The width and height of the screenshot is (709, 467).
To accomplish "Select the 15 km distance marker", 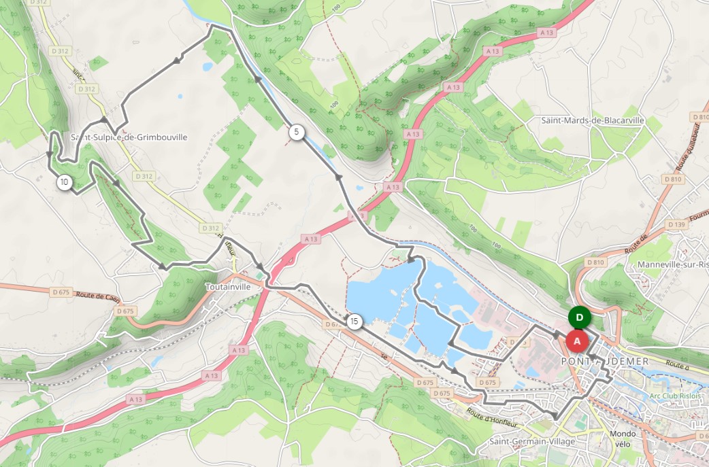I will [354, 322].
